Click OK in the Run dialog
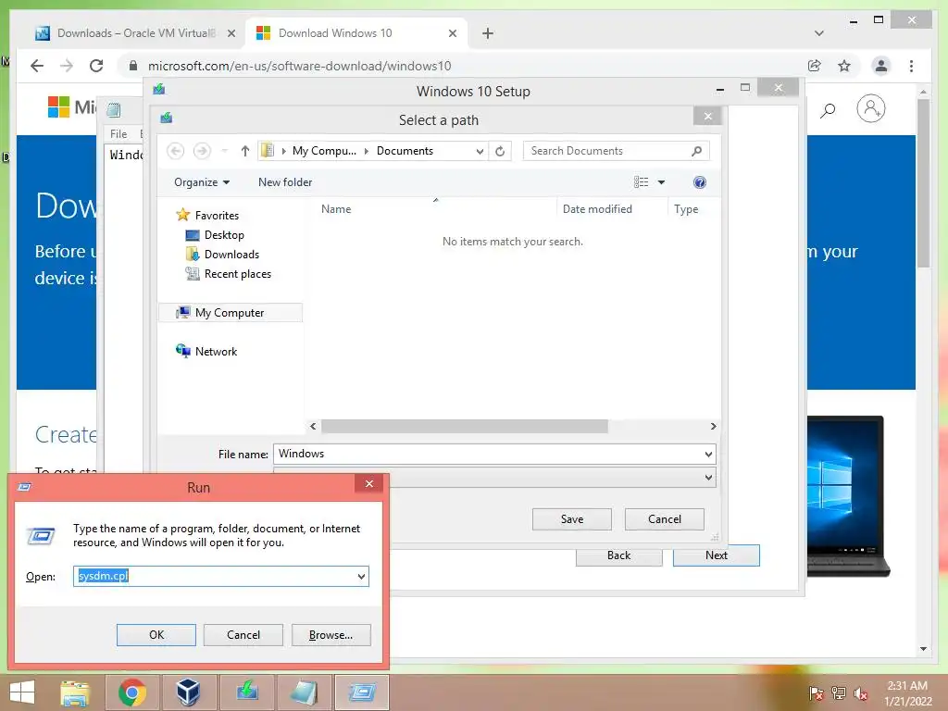This screenshot has width=948, height=711. tap(156, 635)
